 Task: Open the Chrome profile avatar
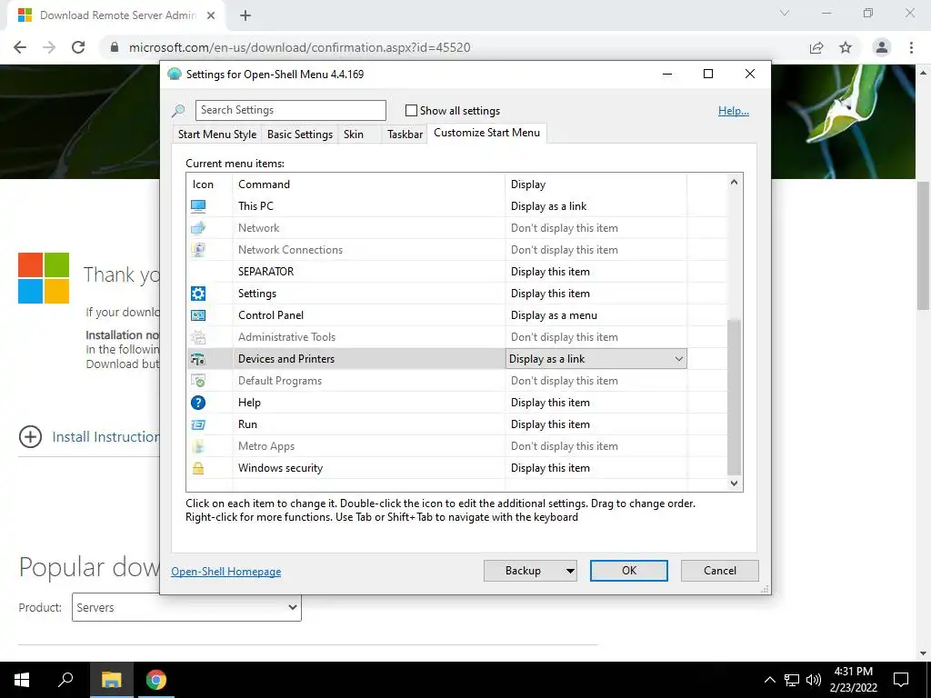point(882,47)
